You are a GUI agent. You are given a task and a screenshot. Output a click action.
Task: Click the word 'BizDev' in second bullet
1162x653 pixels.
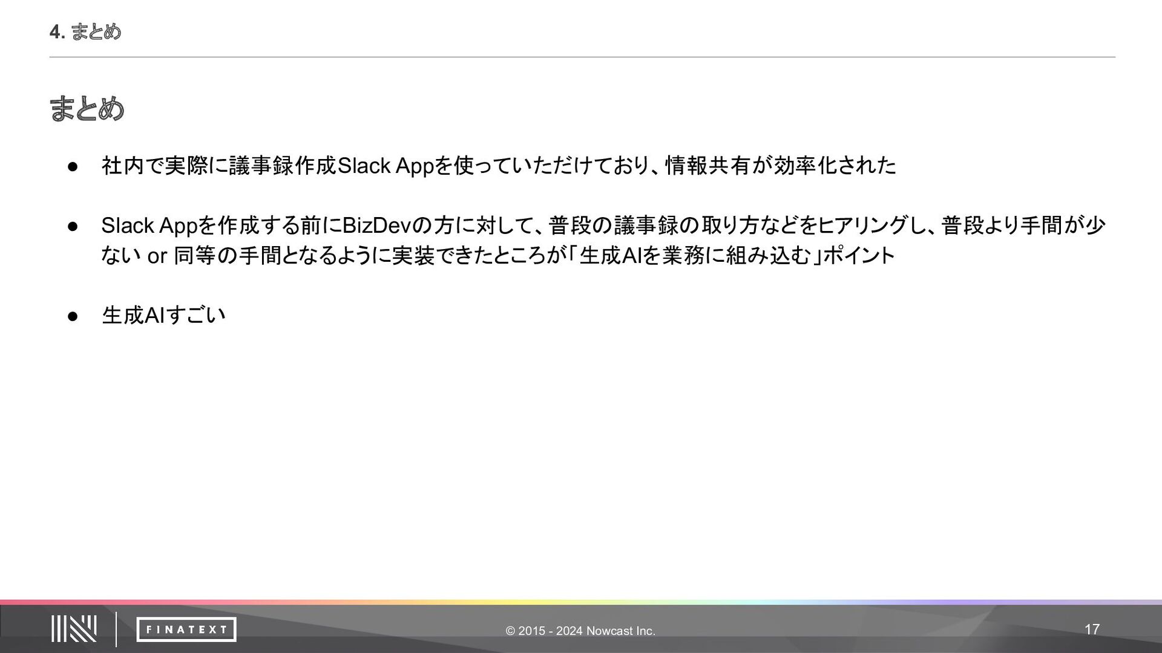click(376, 226)
